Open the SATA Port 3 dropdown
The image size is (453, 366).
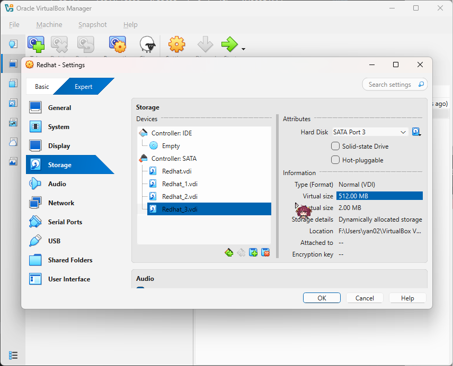click(x=370, y=132)
